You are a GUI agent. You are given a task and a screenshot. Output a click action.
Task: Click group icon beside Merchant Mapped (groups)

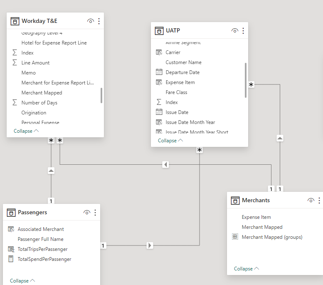pos(235,237)
